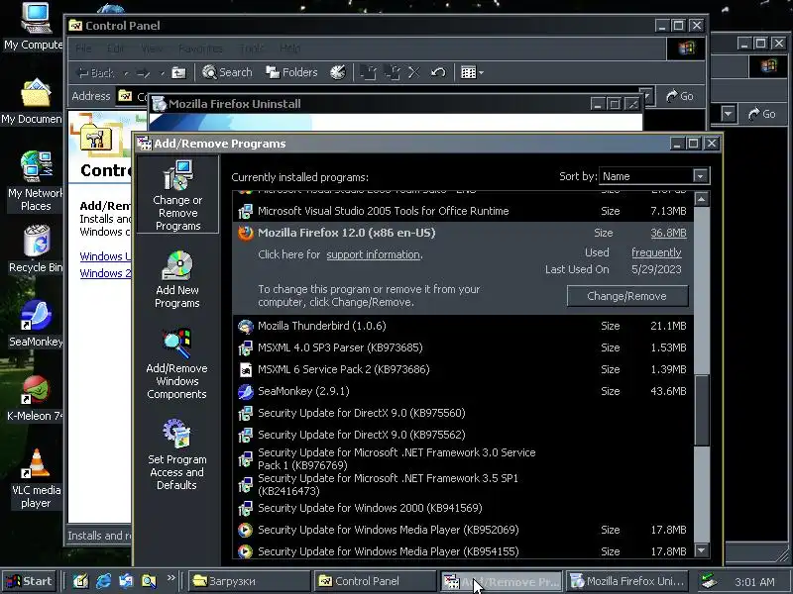This screenshot has height=594, width=793.
Task: Open My Documents desktop icon
Action: point(33,102)
